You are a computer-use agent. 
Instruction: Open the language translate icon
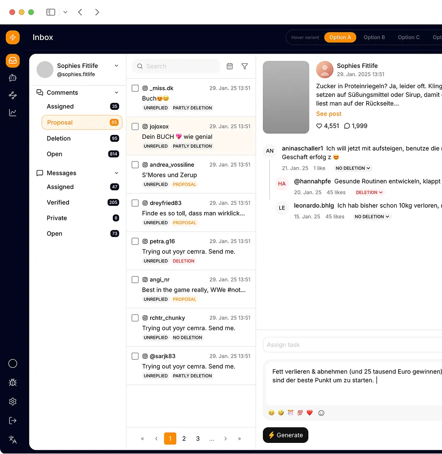click(x=13, y=440)
